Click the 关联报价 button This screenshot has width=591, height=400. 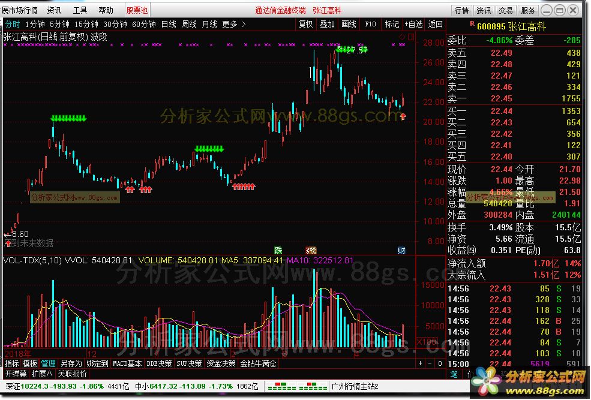pos(72,374)
